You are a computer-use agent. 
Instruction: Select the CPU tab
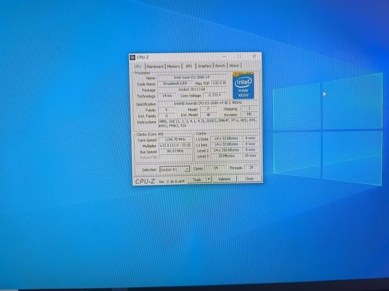pos(138,66)
